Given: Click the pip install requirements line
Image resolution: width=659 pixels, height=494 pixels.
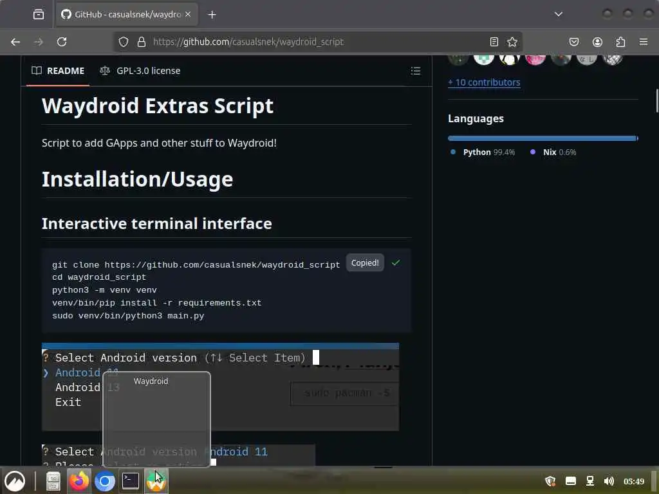Looking at the screenshot, I should click(x=157, y=303).
